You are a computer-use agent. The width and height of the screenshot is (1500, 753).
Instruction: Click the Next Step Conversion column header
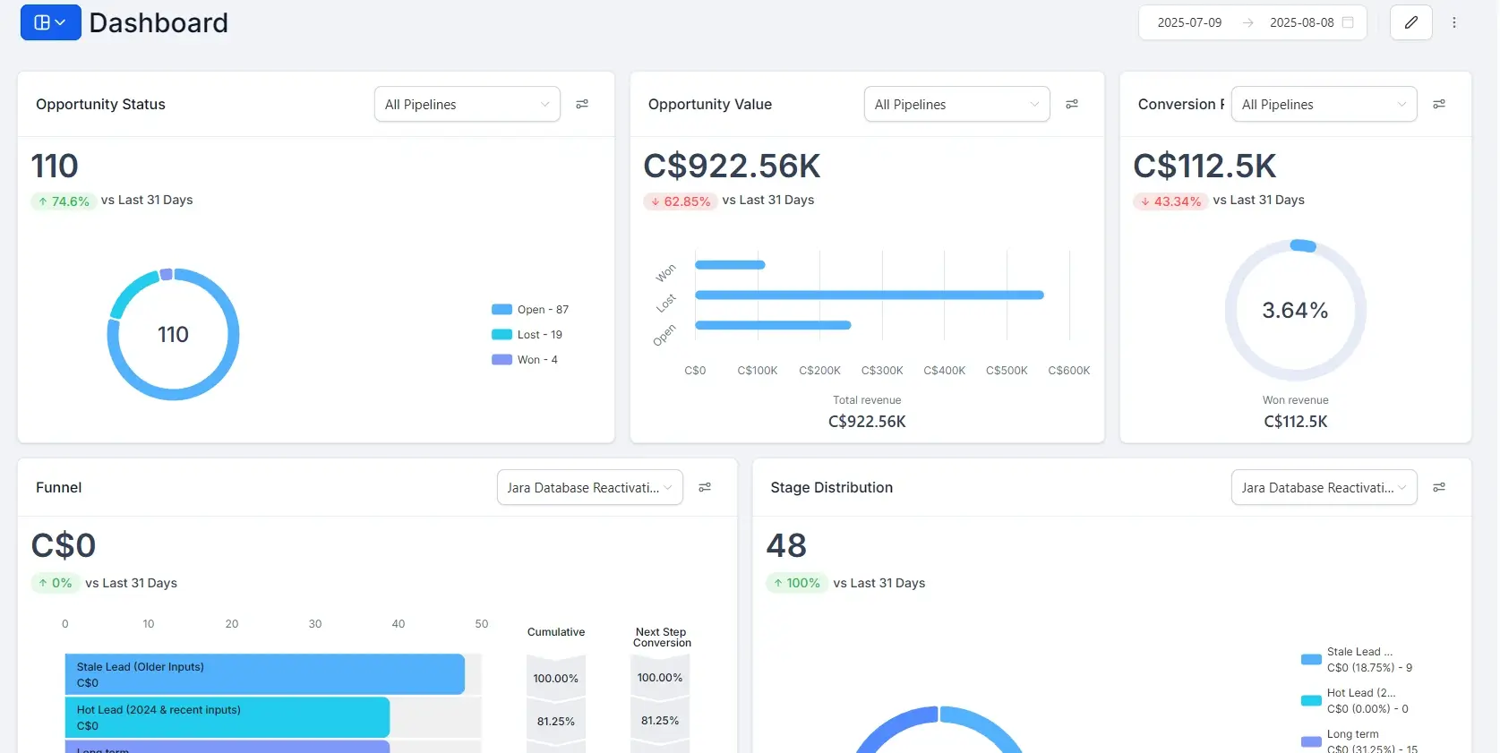click(662, 637)
